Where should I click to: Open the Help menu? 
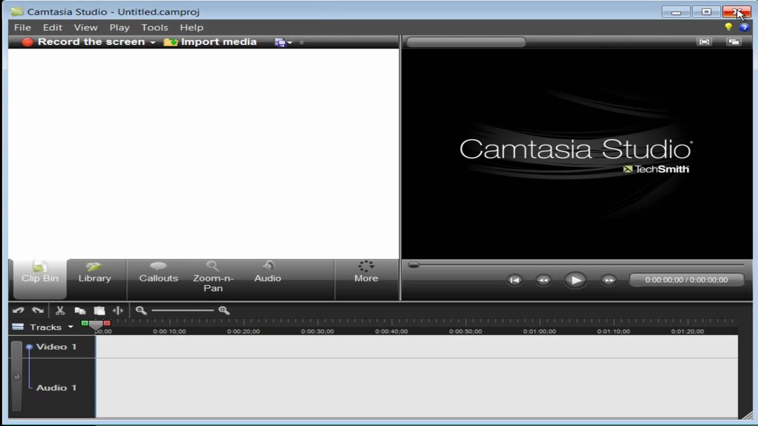click(x=191, y=27)
